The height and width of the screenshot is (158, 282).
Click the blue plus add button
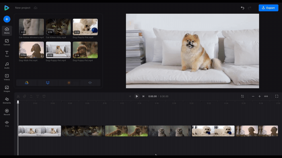(x=7, y=19)
